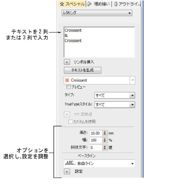This screenshot has height=185, width=196.
Task: Click the 斜体文字 value field
Action: (x=96, y=148)
